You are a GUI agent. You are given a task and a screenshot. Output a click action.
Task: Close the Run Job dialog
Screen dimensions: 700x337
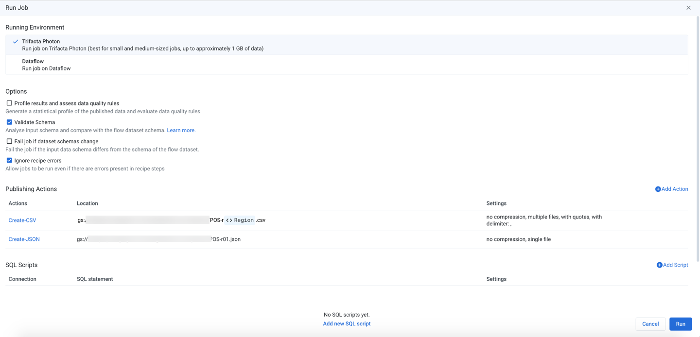tap(688, 8)
